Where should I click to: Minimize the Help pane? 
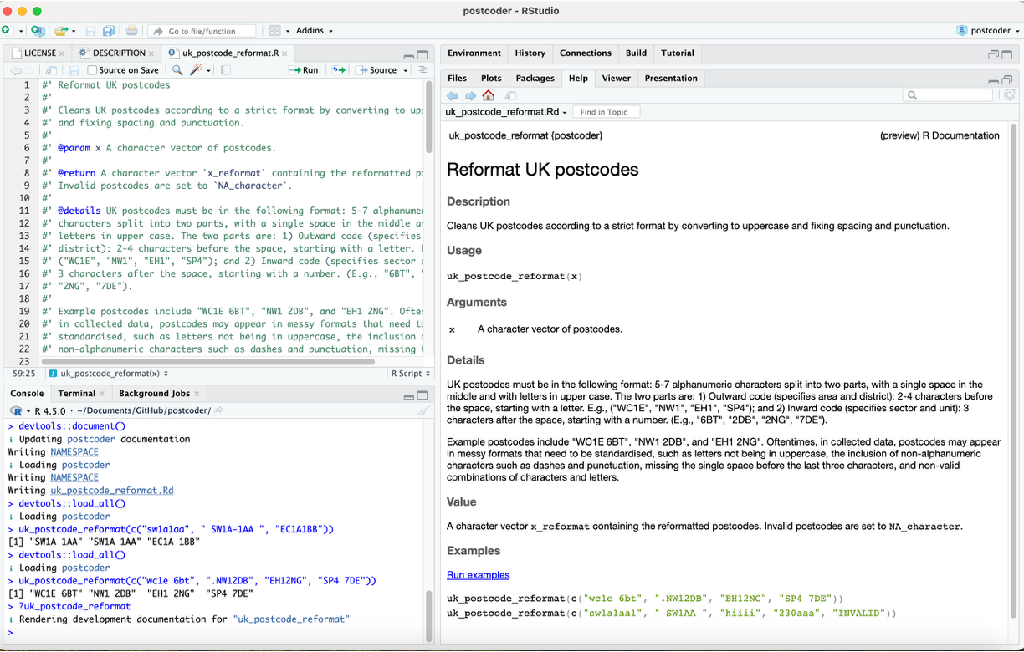[993, 81]
